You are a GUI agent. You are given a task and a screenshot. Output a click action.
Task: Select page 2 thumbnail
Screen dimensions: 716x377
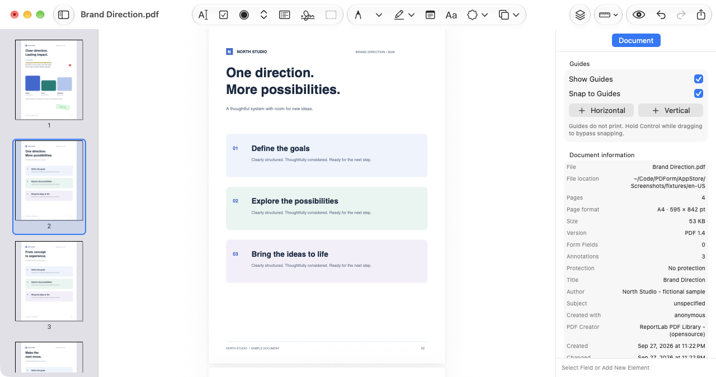(x=49, y=181)
